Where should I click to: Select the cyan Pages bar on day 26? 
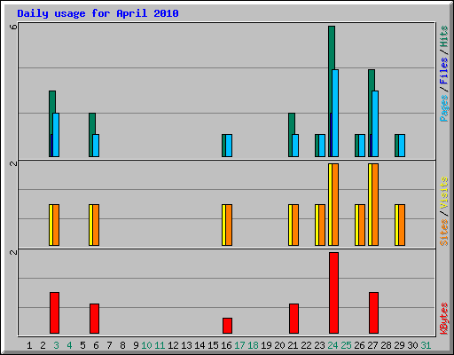tap(362, 146)
